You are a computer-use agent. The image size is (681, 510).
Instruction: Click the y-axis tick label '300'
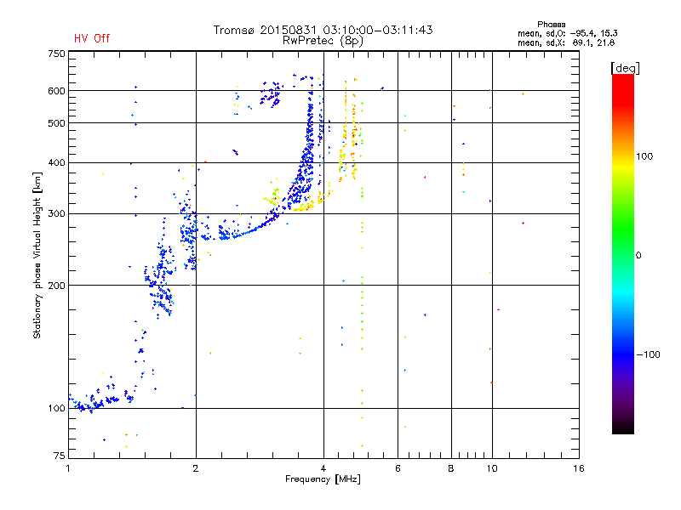56,214
